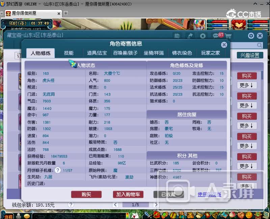
Task: Add a new tab with plus button
Action: point(66,13)
